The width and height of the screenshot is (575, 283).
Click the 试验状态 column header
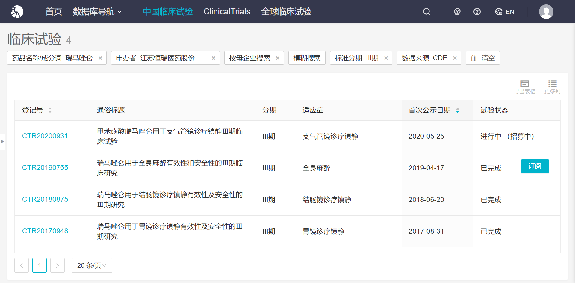(x=494, y=110)
